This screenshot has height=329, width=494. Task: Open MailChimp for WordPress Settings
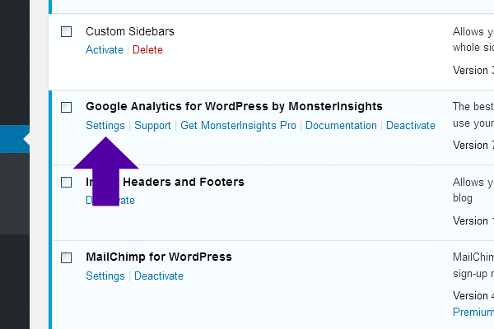(105, 276)
